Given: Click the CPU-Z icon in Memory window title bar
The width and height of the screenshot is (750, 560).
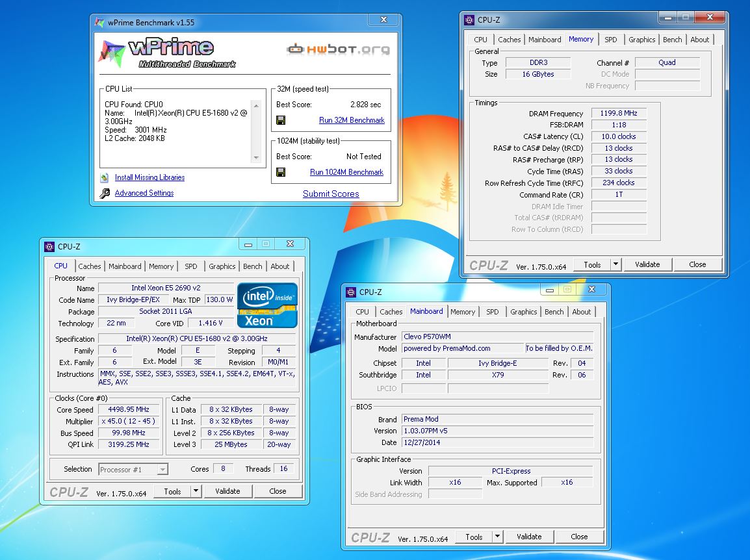Looking at the screenshot, I should click(x=469, y=20).
